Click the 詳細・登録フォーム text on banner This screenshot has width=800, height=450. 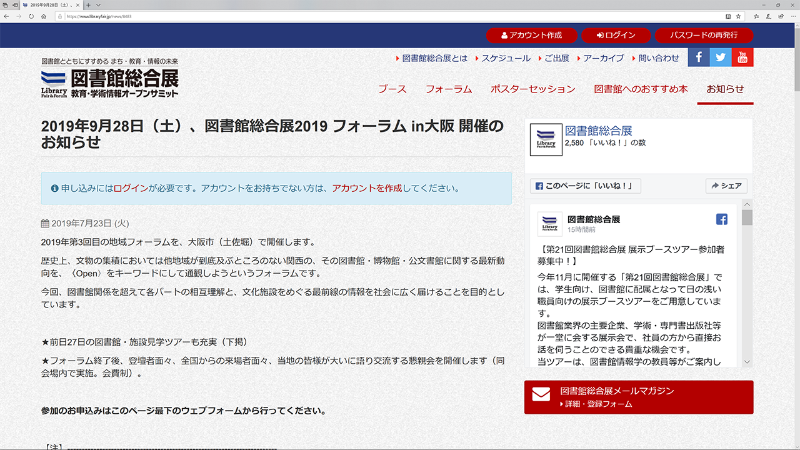click(x=598, y=404)
